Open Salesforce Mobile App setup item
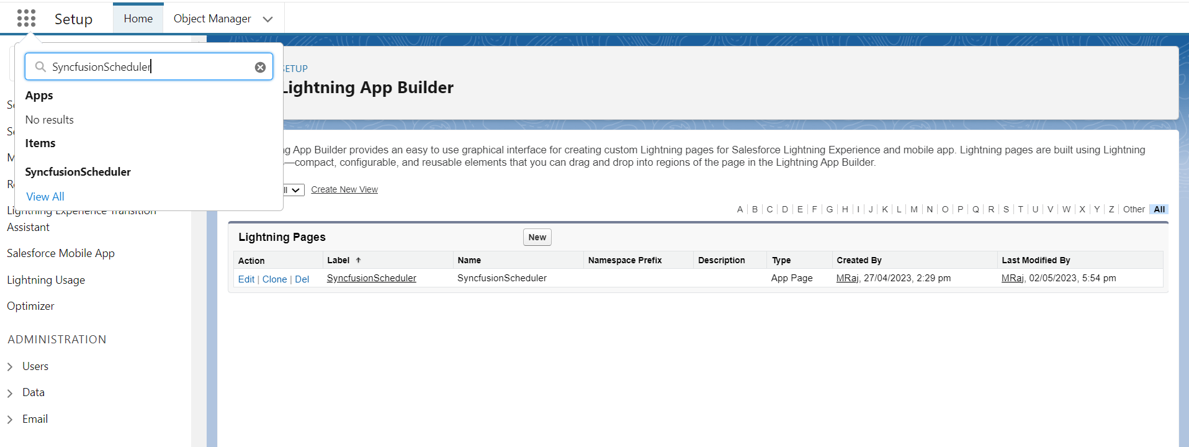The height and width of the screenshot is (447, 1189). coord(61,253)
